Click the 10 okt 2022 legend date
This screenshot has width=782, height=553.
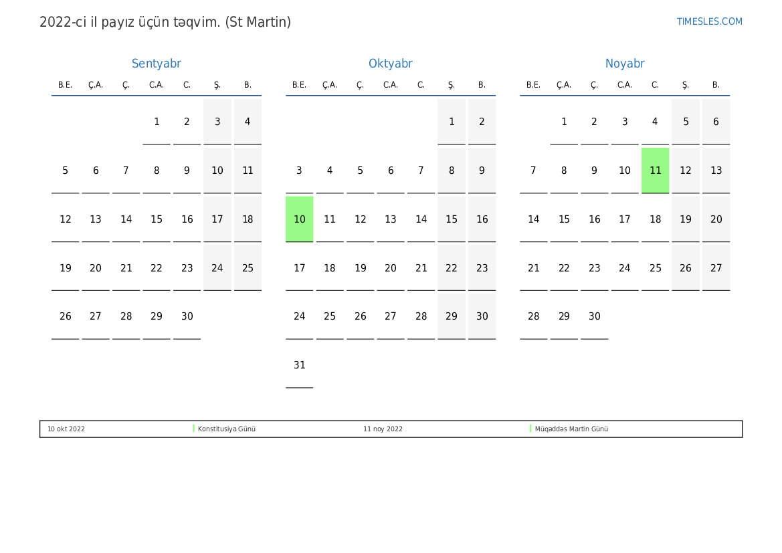point(66,429)
